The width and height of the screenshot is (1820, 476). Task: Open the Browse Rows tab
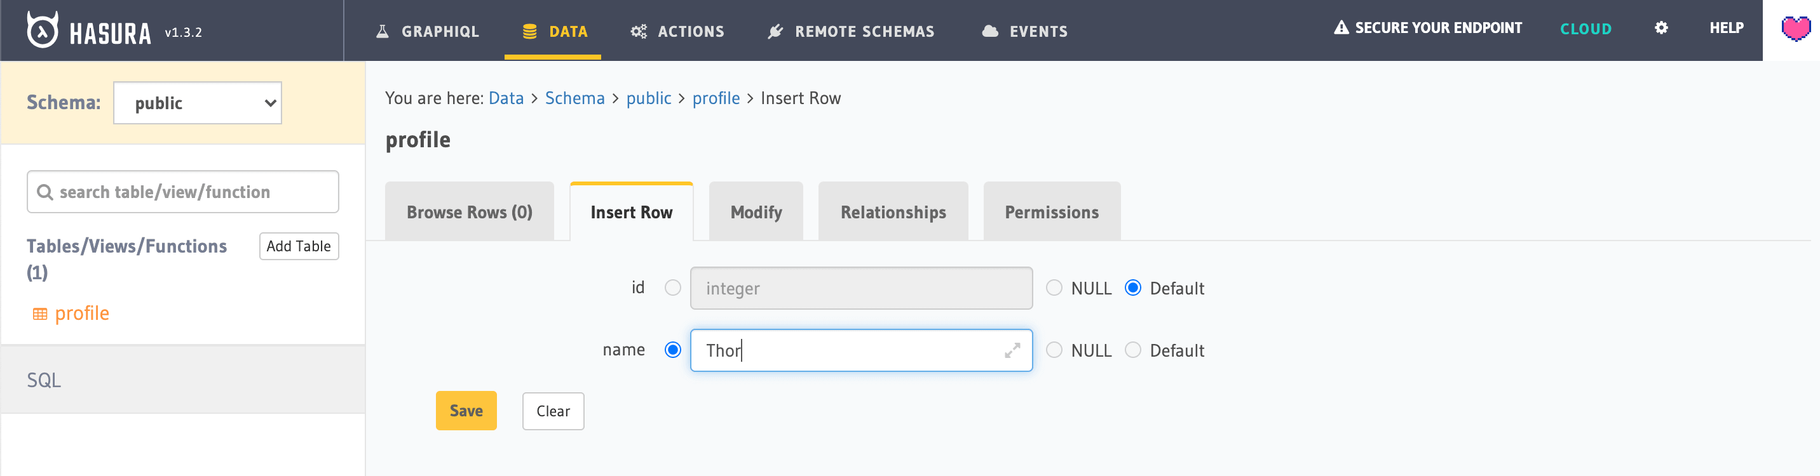pos(469,212)
